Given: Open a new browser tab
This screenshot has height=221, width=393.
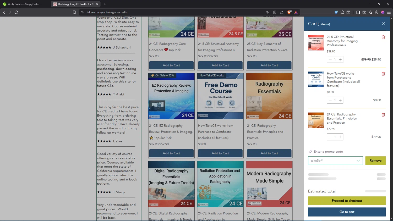Looking at the screenshot, I should click(x=105, y=4).
